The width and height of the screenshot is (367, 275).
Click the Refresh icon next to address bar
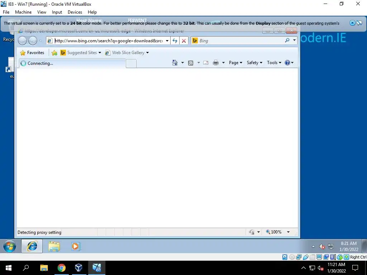coord(175,41)
